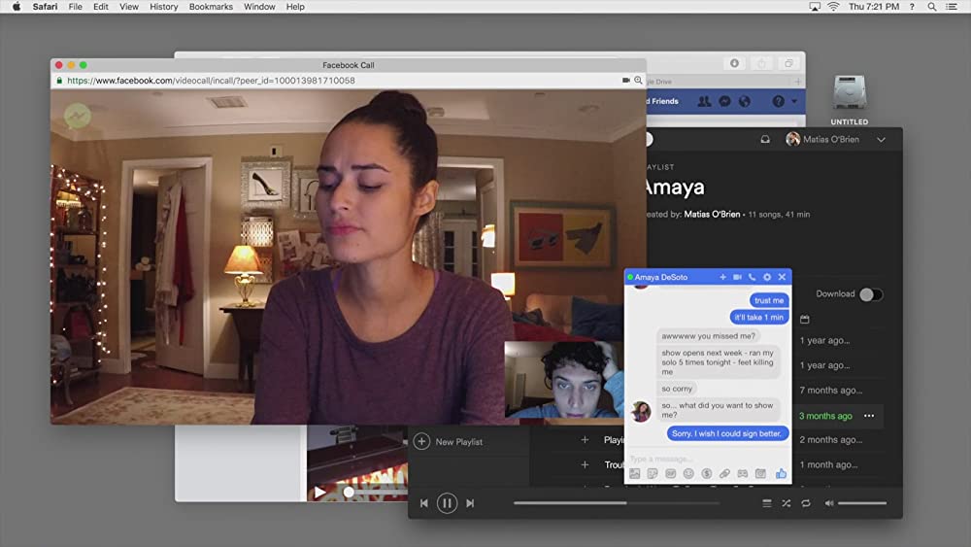Pause the Spotify track
This screenshot has width=971, height=547.
coord(447,503)
